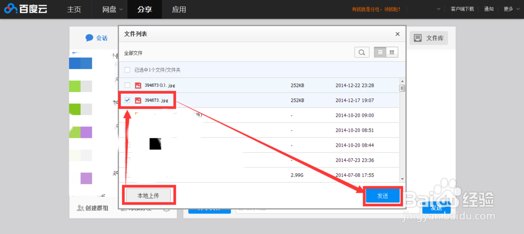Check the box in 2014-07-23 23:36 row

[127, 160]
